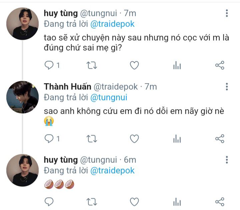Screen dimensions: 240x210
Task: Share the first huy tùng tweet
Action: (x=220, y=65)
